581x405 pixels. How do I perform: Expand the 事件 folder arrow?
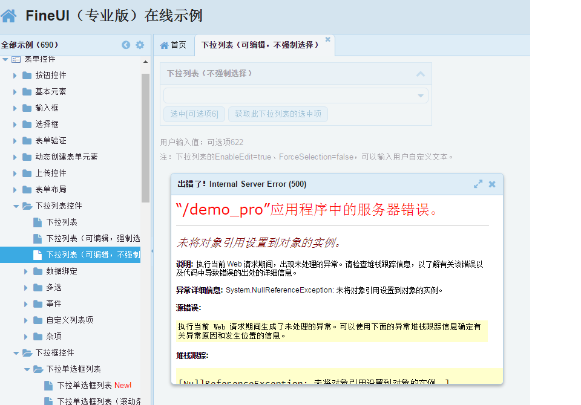(x=25, y=304)
